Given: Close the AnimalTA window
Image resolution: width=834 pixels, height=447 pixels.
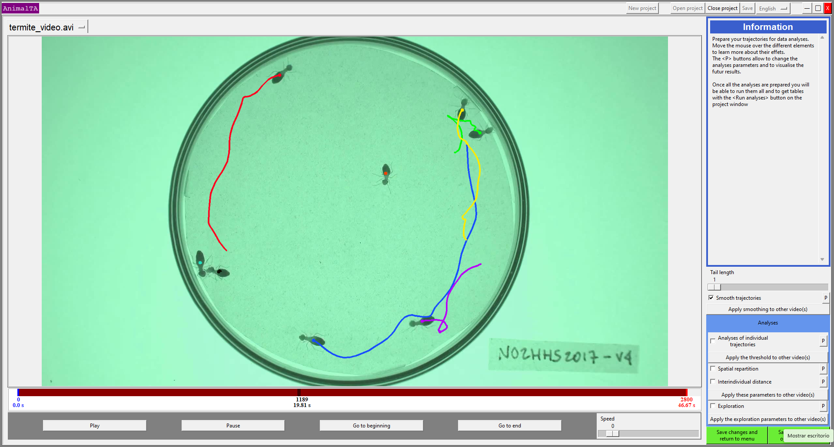Looking at the screenshot, I should tap(827, 8).
